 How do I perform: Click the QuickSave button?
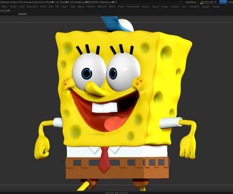pyautogui.click(x=191, y=2)
